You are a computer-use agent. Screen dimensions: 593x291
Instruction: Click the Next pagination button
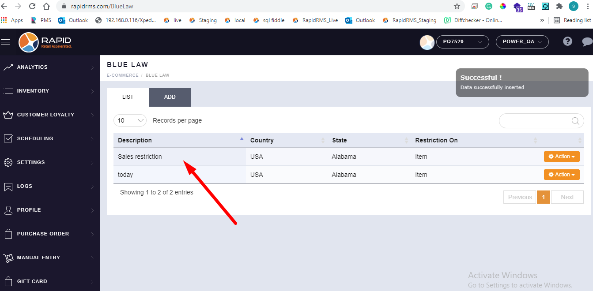click(x=567, y=197)
